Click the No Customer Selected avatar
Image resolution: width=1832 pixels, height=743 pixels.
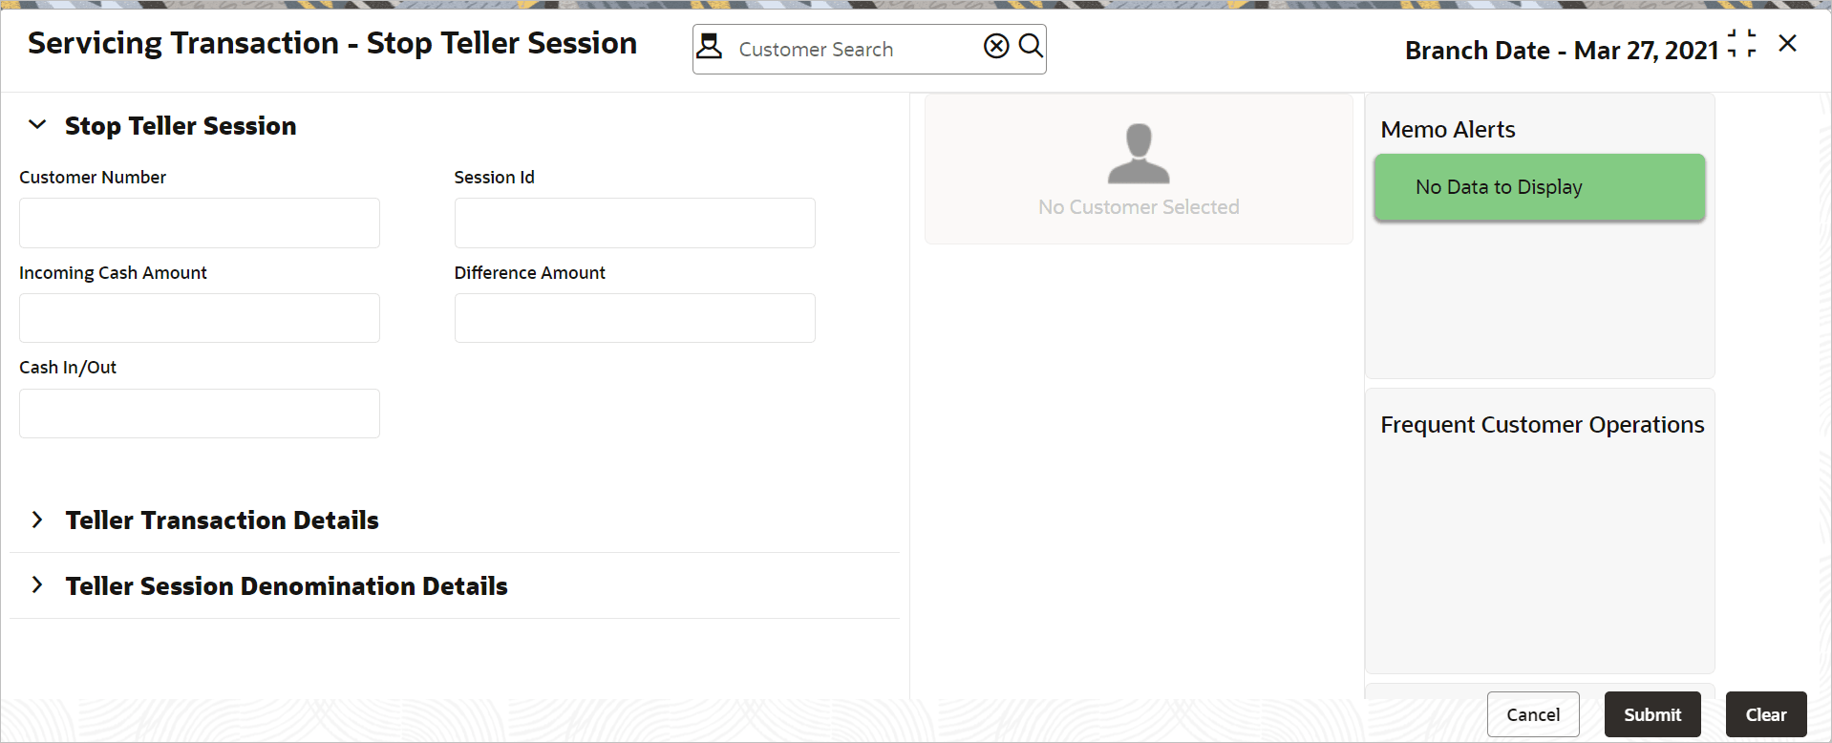pos(1138,154)
